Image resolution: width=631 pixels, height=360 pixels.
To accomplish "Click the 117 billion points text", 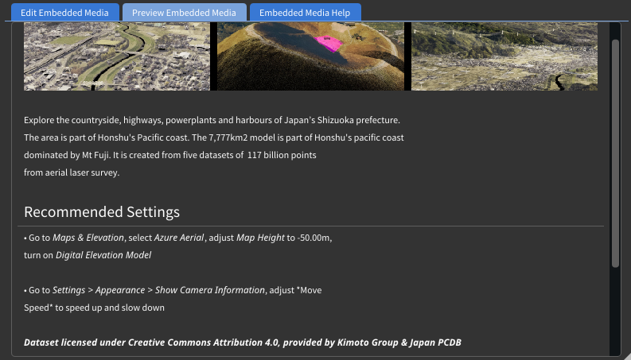I will [x=282, y=155].
